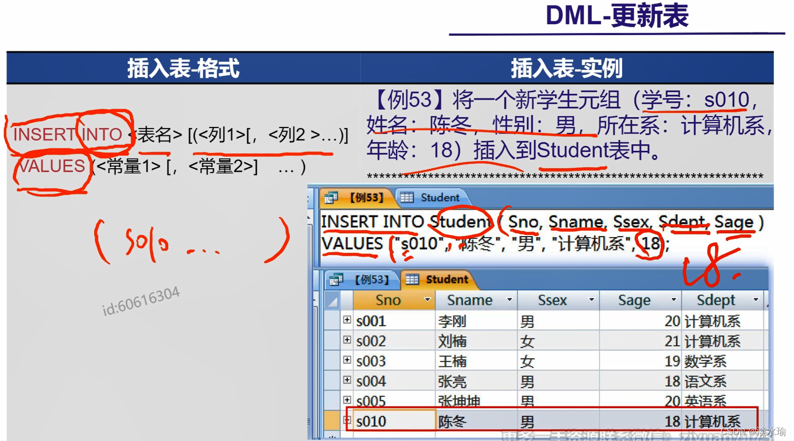Click the Ssex cell 女 in the s002 row
Screen dimensions: 794x441
[558, 341]
